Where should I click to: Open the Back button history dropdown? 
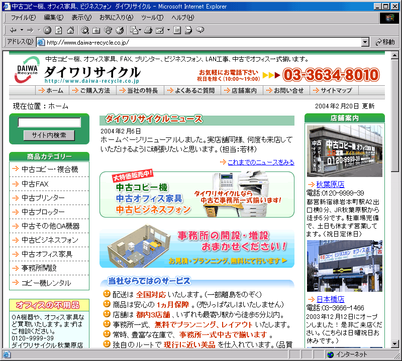pos(22,30)
